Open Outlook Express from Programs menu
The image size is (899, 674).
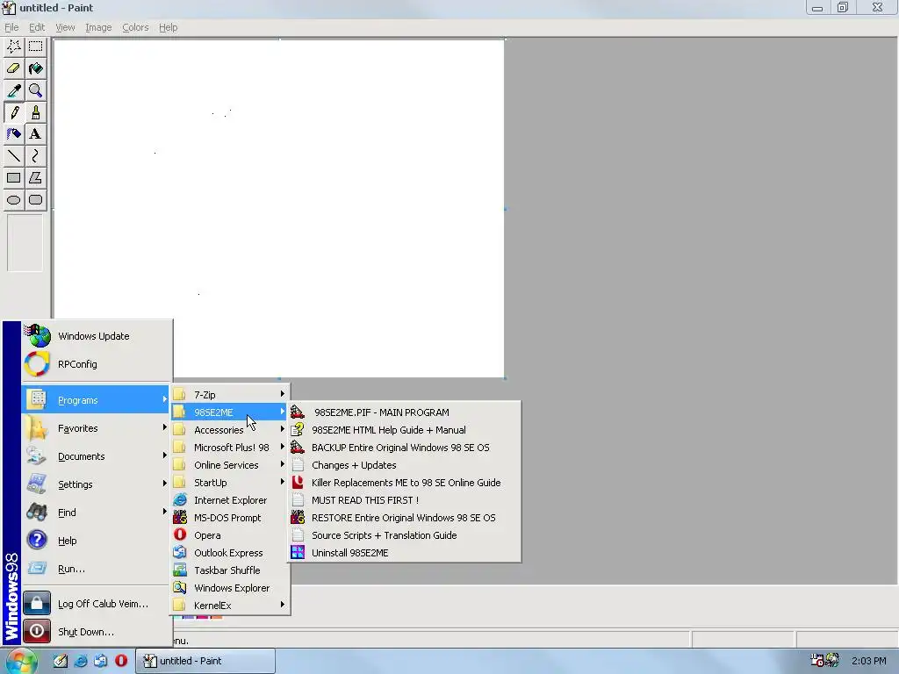(x=230, y=553)
